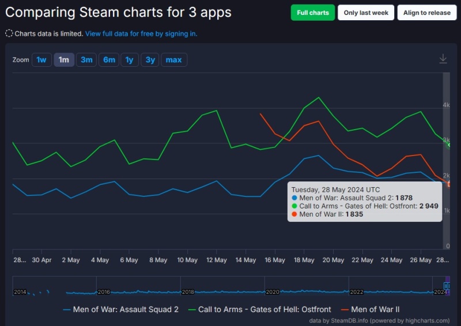Image resolution: width=461 pixels, height=326 pixels.
Task: Toggle Men of War: Assault Squad 2 legend series
Action: pos(121,309)
